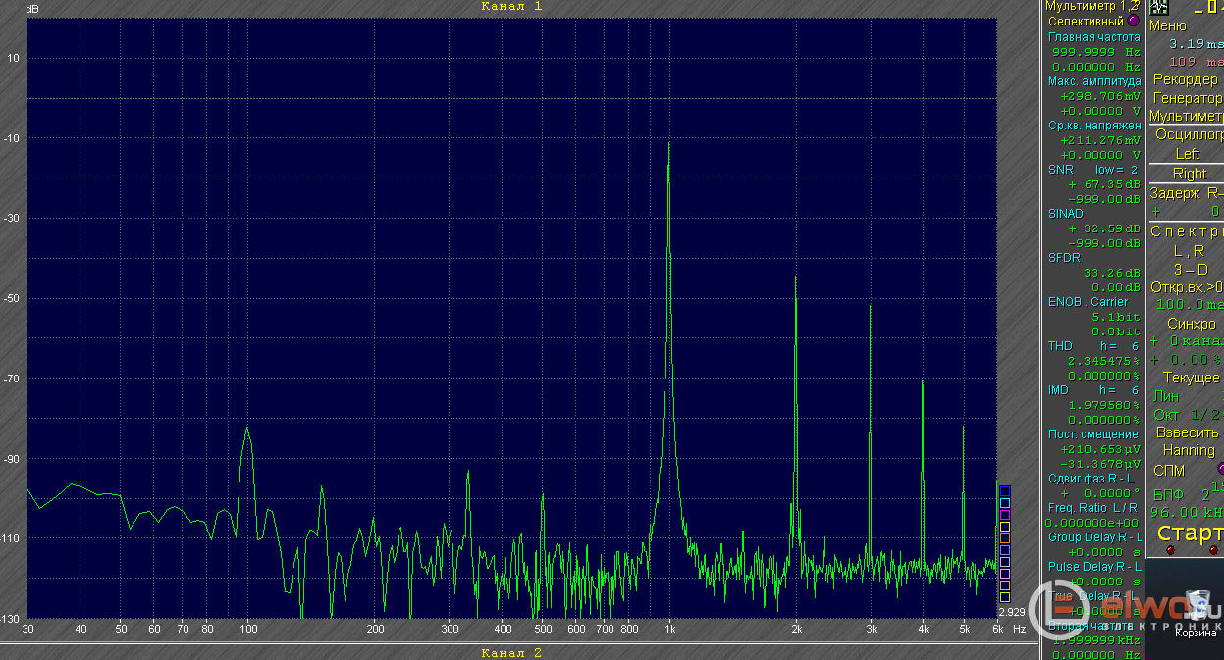The width and height of the screenshot is (1224, 660).
Task: Switch to the Генератор panel
Action: 1187,98
